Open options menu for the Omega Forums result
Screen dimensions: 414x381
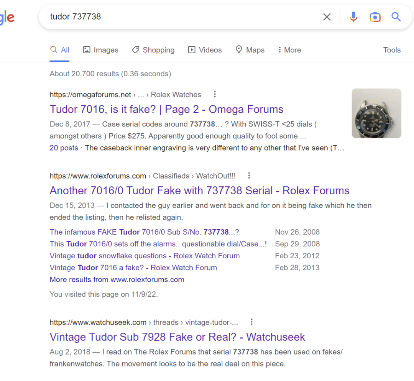215,94
